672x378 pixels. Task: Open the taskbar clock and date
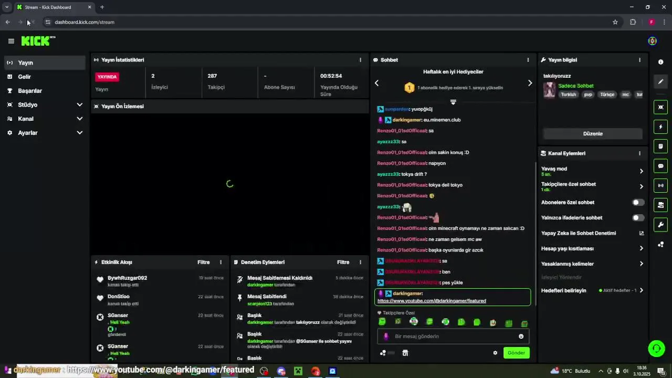(x=642, y=371)
